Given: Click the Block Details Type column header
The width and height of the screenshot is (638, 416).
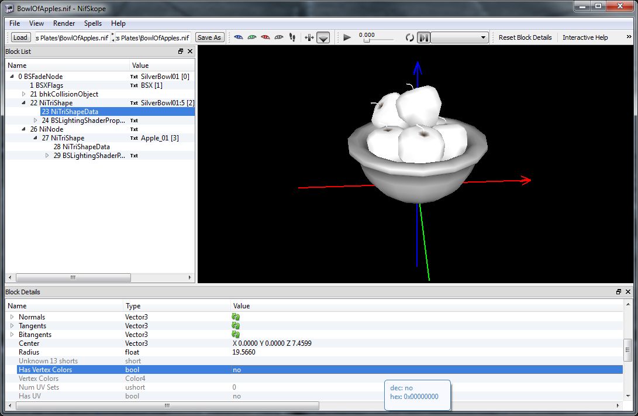Looking at the screenshot, I should [x=177, y=305].
